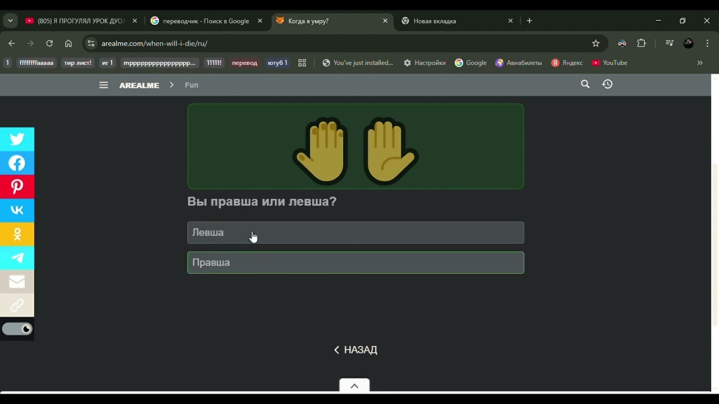Open a new browser tab
The height and width of the screenshot is (404, 719).
tap(529, 21)
